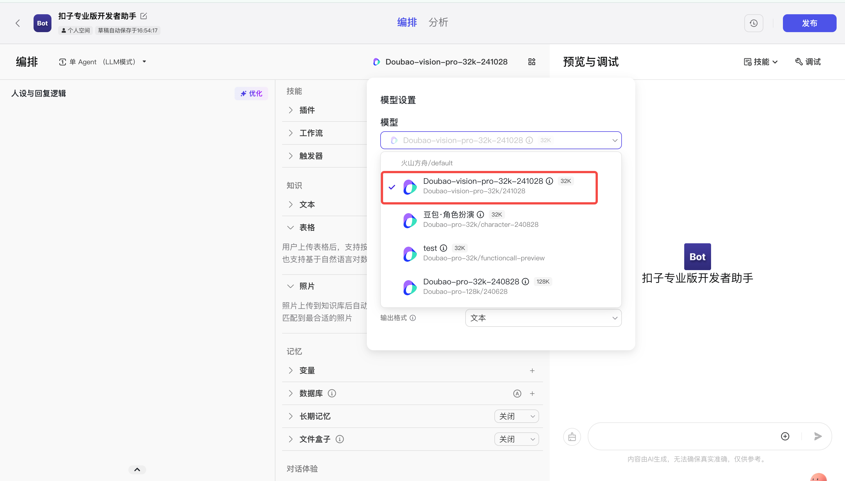Switch to the 分析 tab
This screenshot has width=845, height=481.
438,22
